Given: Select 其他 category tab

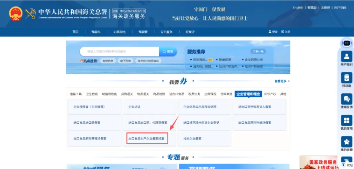Looking at the screenshot, I should (x=283, y=94).
